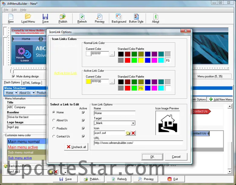Screen dimensions: 236x185
Task: Open the Help menu
Action: pyautogui.click(x=23, y=10)
